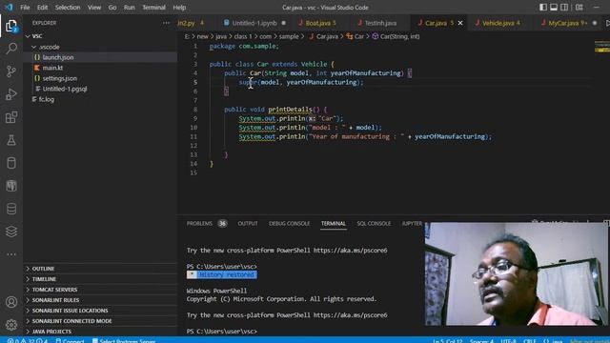Click 'printDetails' method name in code

[290, 110]
